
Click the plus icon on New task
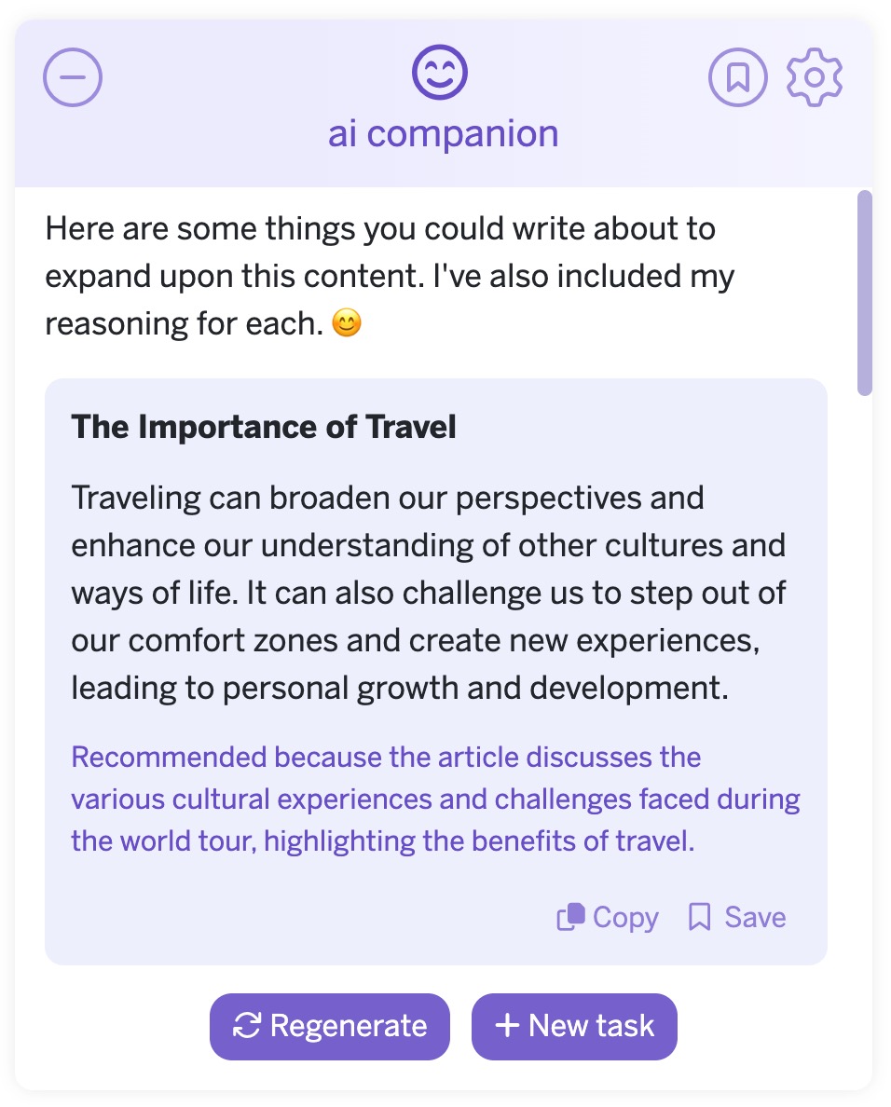[x=506, y=1026]
